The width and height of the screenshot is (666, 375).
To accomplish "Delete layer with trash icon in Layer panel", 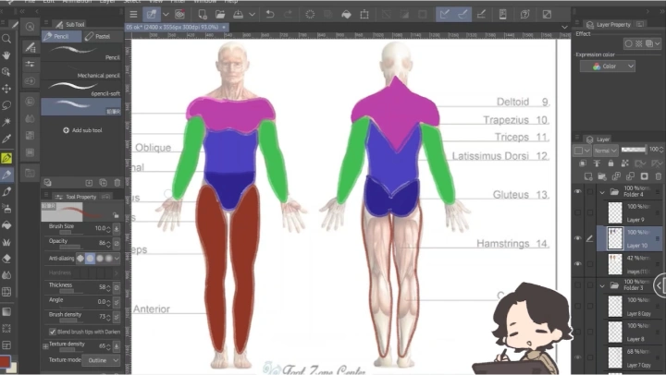I will point(659,176).
